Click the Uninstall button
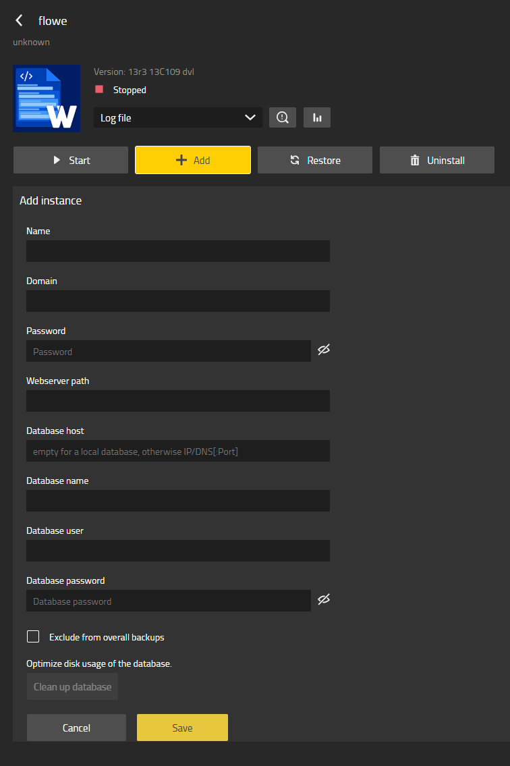 (437, 160)
